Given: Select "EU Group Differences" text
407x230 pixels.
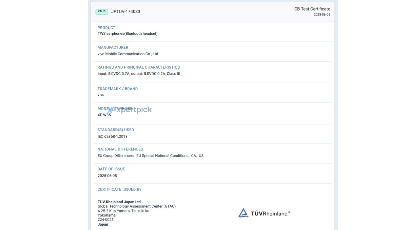Looking at the screenshot, I should 116,156.
